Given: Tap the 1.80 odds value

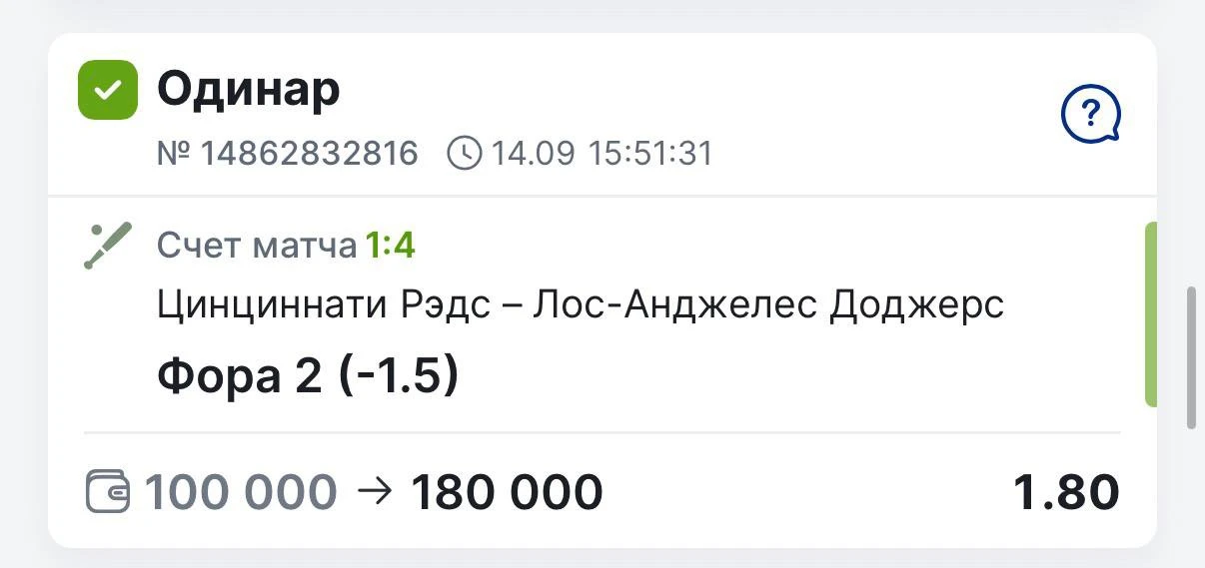Looking at the screenshot, I should (1066, 492).
